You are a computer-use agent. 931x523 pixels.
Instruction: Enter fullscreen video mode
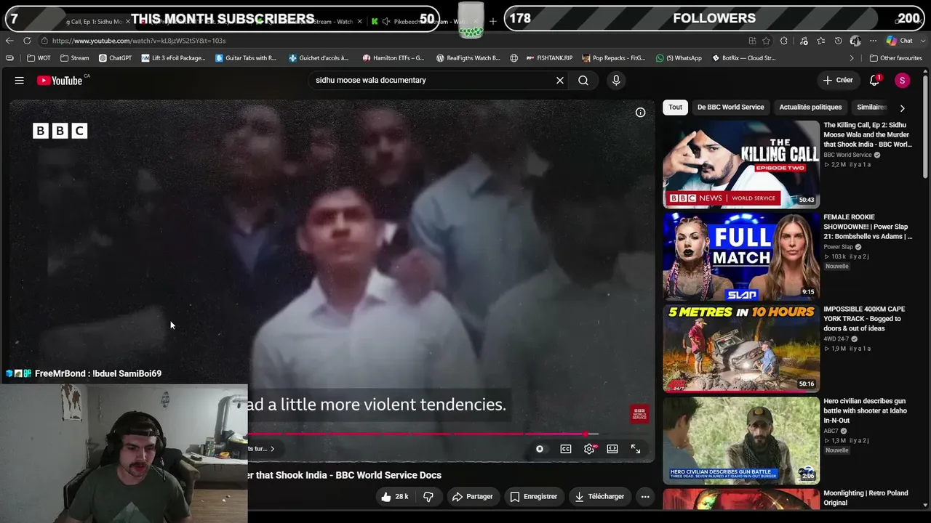(636, 449)
